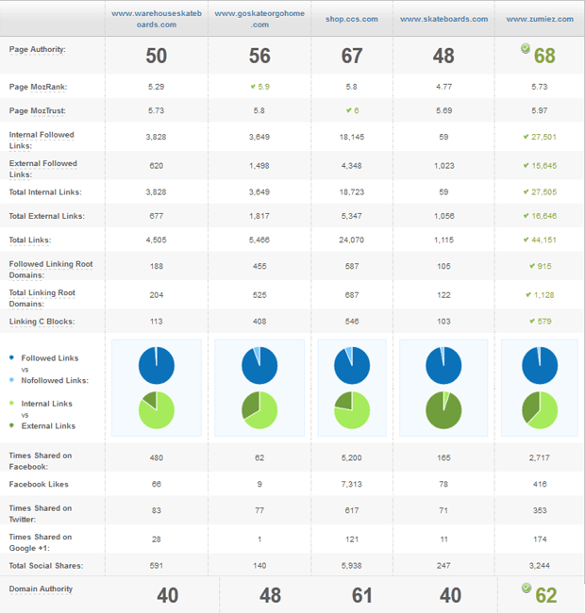Click shop.ccs.com internal vs external green pie chart

coord(352,410)
